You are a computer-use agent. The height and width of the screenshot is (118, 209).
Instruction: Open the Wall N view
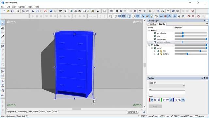pos(36,112)
